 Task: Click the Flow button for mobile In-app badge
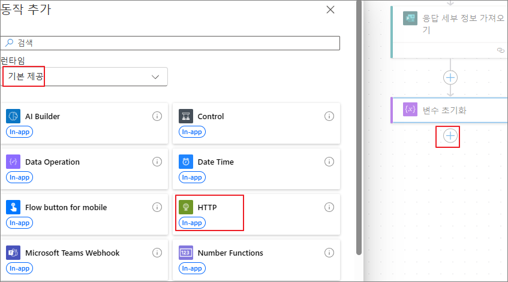click(19, 223)
